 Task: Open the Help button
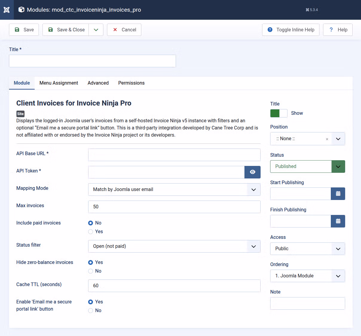pos(338,30)
